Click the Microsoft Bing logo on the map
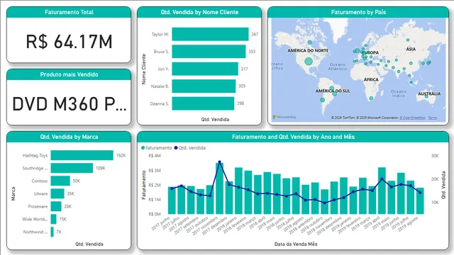 [x=284, y=117]
